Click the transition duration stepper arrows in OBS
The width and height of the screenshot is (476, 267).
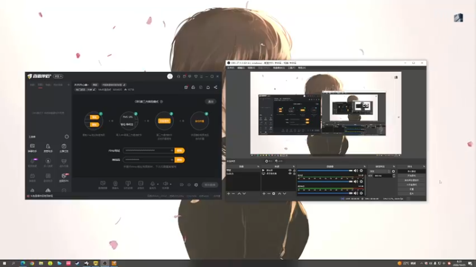coord(394,176)
